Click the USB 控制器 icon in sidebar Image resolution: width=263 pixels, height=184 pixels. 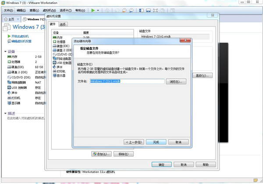pyautogui.click(x=9, y=88)
